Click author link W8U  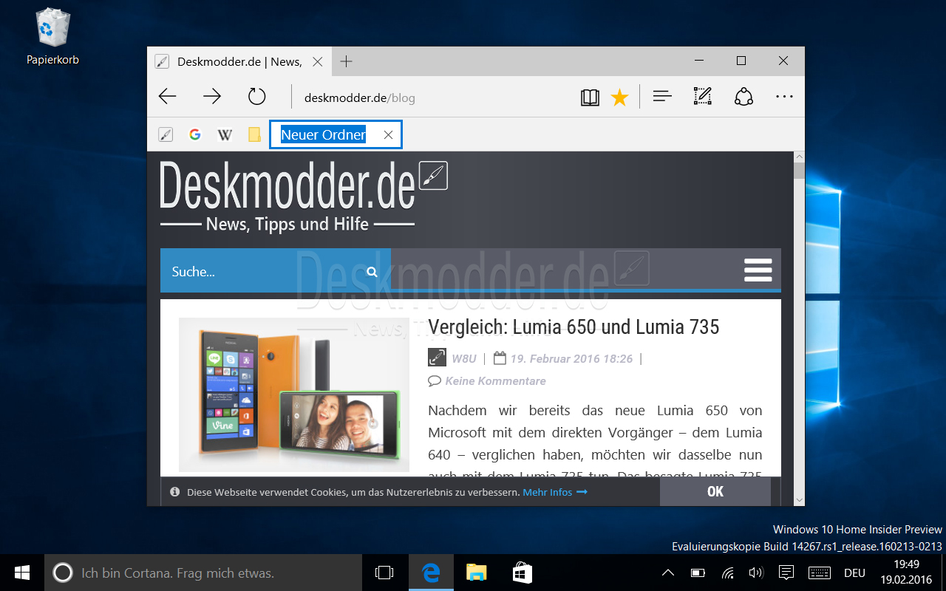tap(464, 358)
